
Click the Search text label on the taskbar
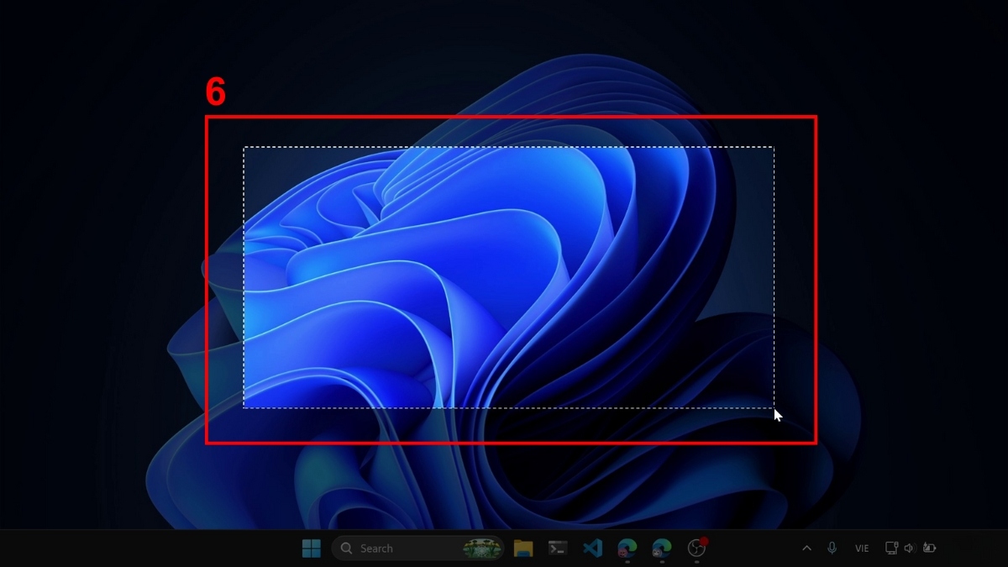point(376,548)
